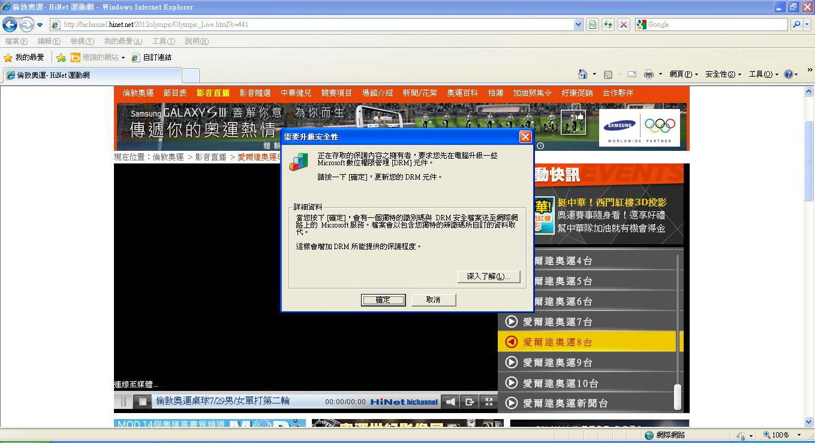Screen dimensions: 815x443
Task: Open 競賽項目 in site navigation
Action: [x=336, y=93]
